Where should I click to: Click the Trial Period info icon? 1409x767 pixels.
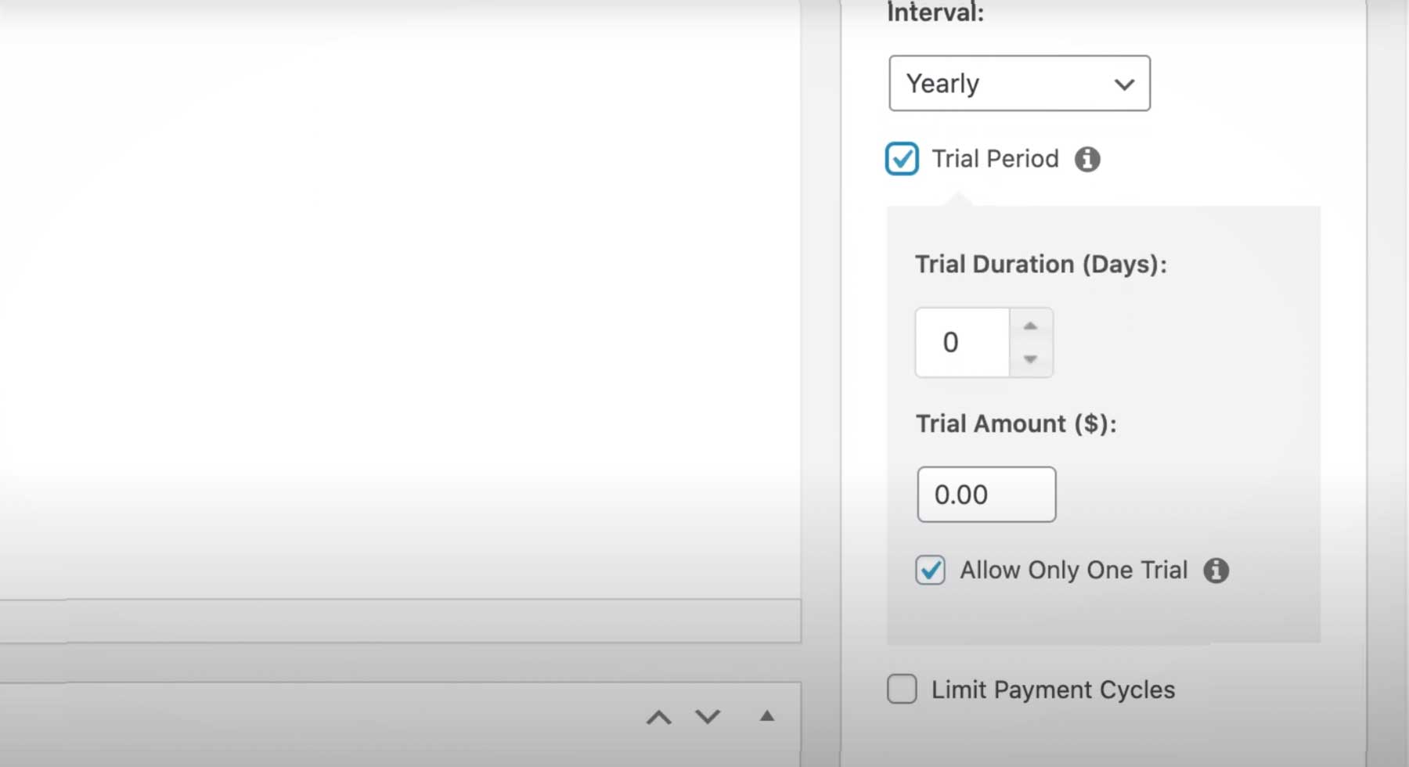(1090, 159)
